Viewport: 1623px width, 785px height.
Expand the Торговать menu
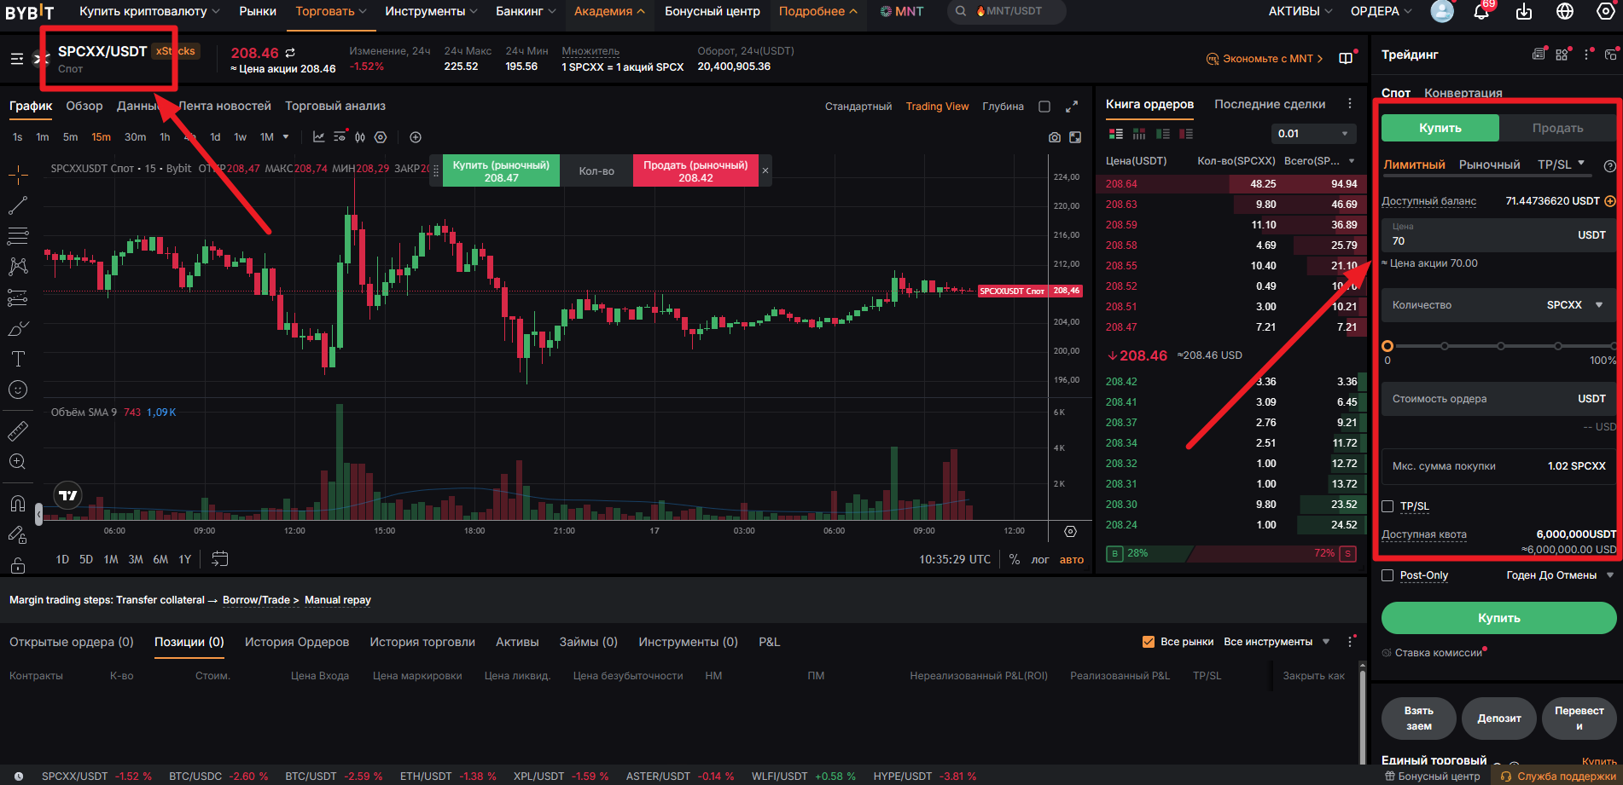(x=331, y=11)
